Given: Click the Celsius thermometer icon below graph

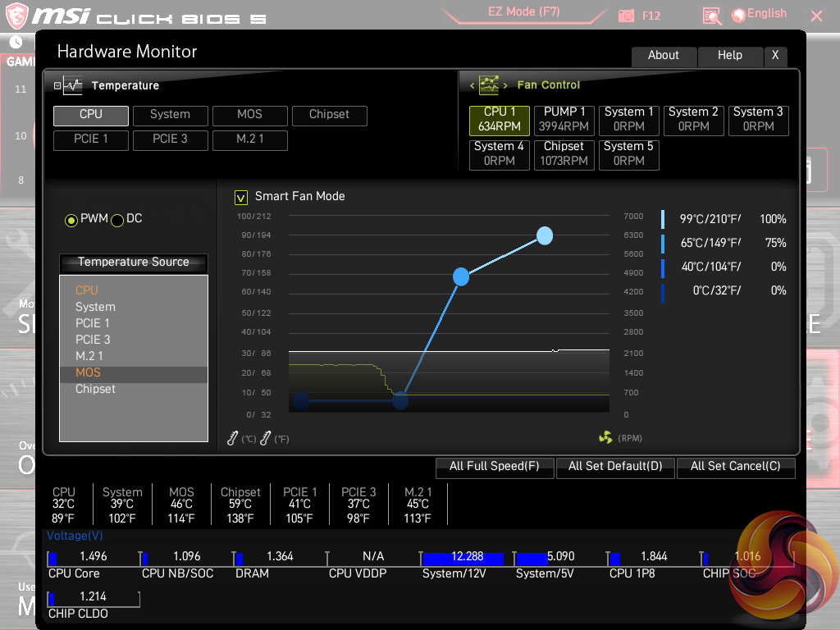Looking at the screenshot, I should [233, 439].
